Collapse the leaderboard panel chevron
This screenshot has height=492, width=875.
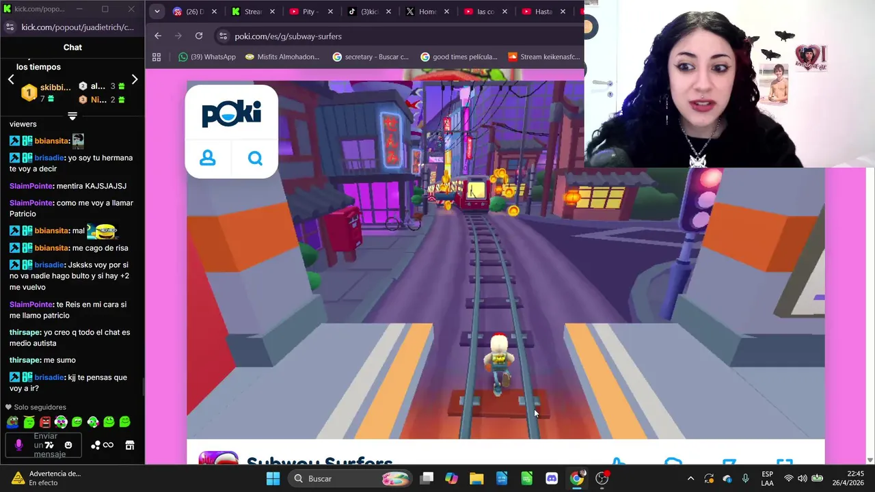[x=72, y=115]
